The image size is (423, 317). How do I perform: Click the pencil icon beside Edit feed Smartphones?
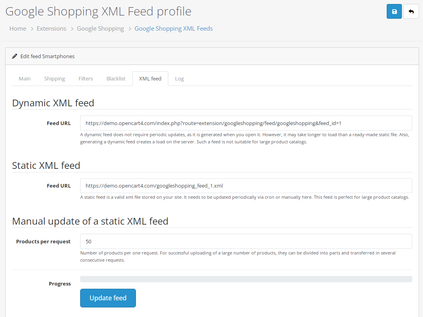click(x=15, y=56)
